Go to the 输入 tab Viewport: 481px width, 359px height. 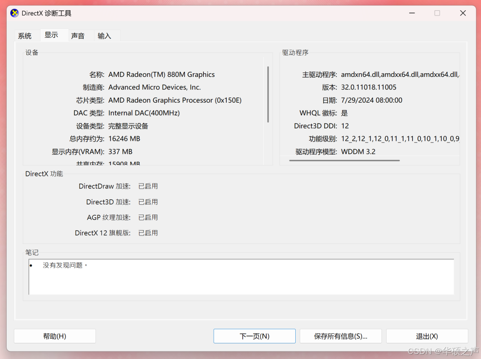tap(104, 36)
